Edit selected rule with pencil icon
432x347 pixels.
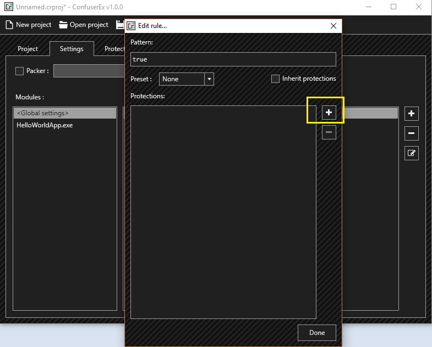[x=411, y=153]
